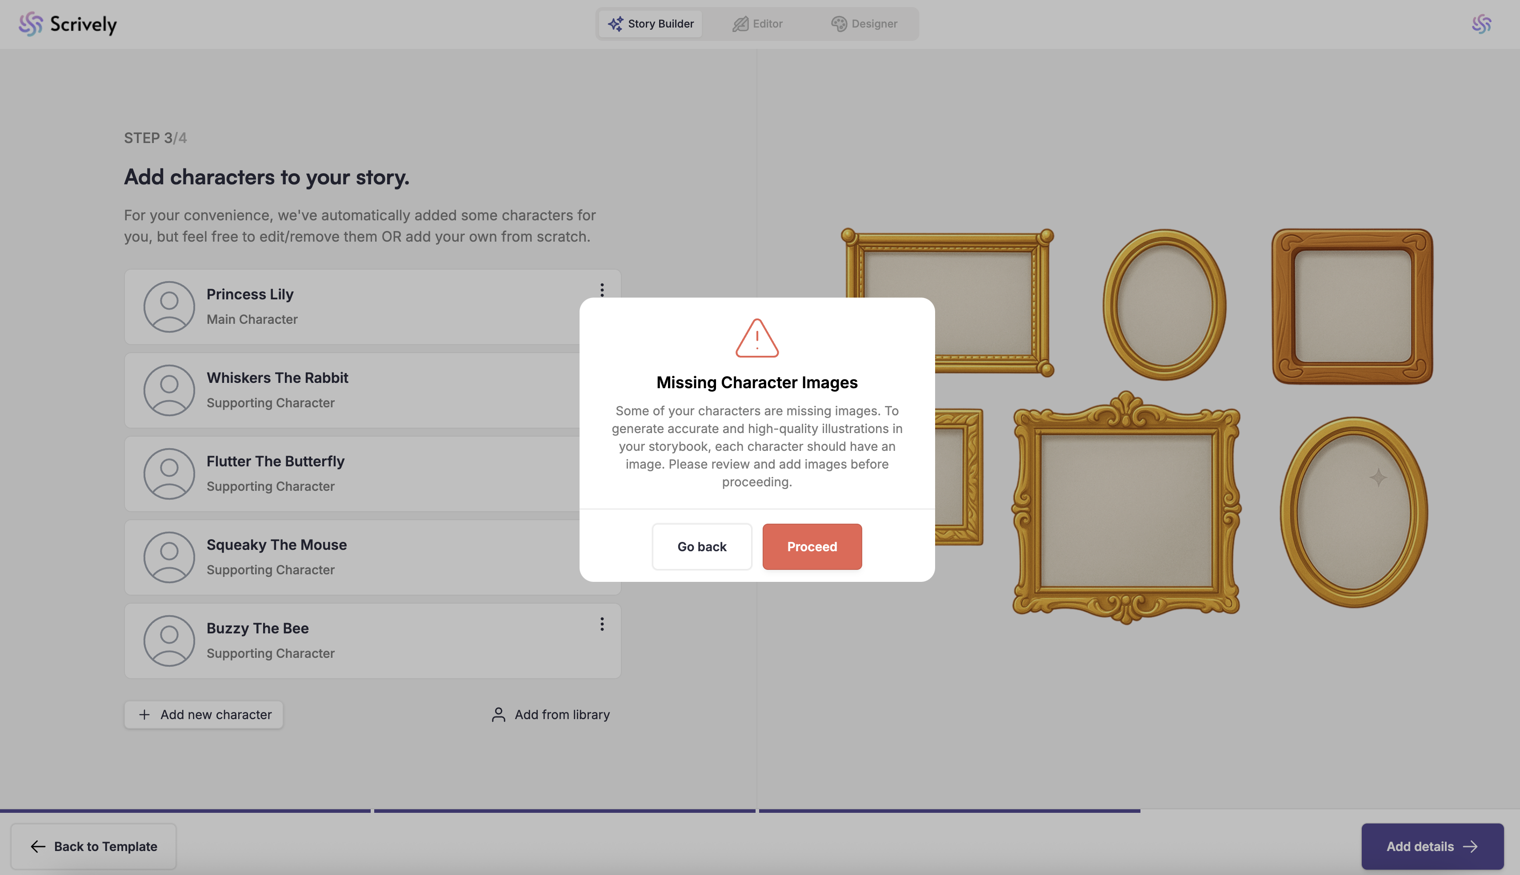Click Buzzy The Bee avatar icon
The height and width of the screenshot is (875, 1520).
(x=169, y=640)
